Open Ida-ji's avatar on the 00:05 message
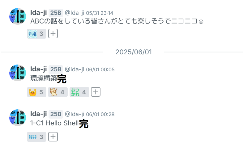 pos(18,73)
